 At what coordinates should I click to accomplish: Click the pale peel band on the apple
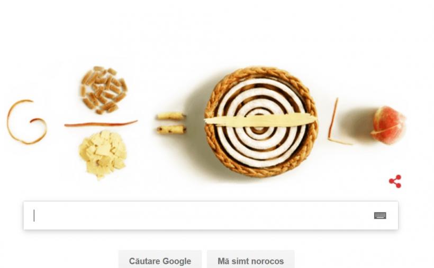pyautogui.click(x=386, y=129)
